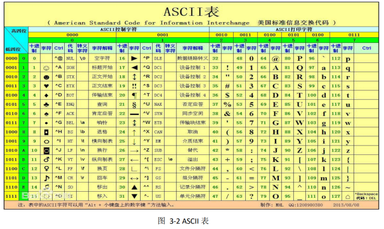The height and width of the screenshot is (229, 384).
Task: Click the '\e' escape character cell
Action: click(x=170, y=160)
